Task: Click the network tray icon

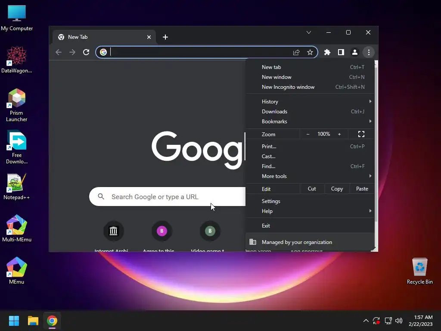Action: tap(388, 321)
